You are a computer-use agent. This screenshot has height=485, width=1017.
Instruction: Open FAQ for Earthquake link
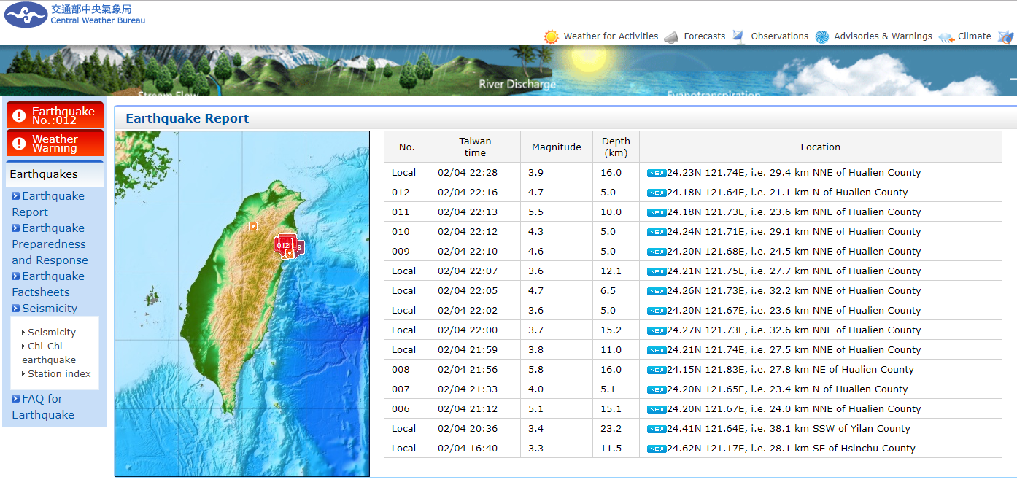(x=43, y=407)
